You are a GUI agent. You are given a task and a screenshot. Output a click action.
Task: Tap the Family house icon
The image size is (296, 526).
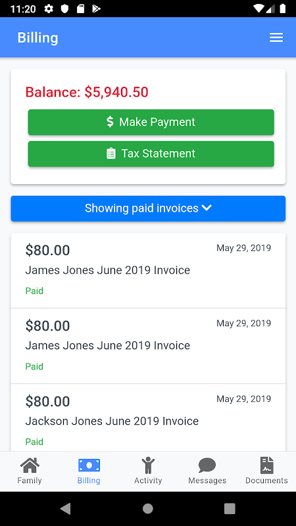[30, 466]
